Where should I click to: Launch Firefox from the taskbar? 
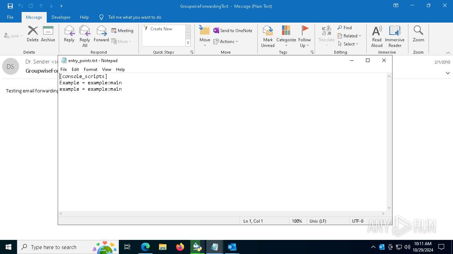[x=180, y=247]
